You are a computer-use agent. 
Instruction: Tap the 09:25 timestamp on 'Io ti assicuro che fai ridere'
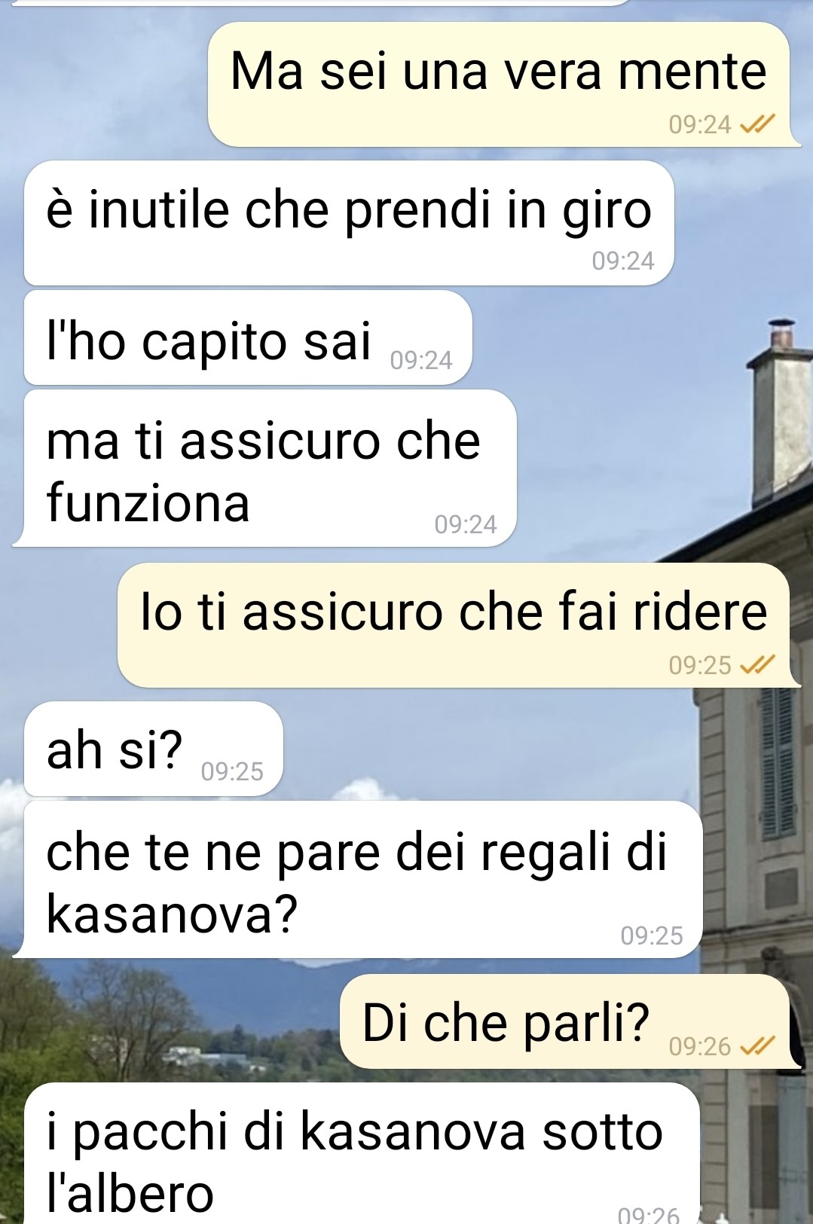[700, 666]
